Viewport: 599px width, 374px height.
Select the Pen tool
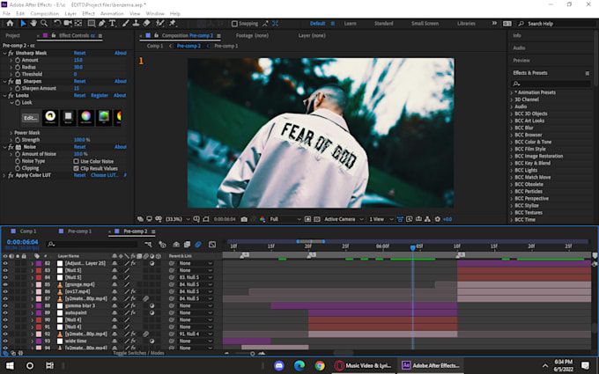(x=101, y=23)
